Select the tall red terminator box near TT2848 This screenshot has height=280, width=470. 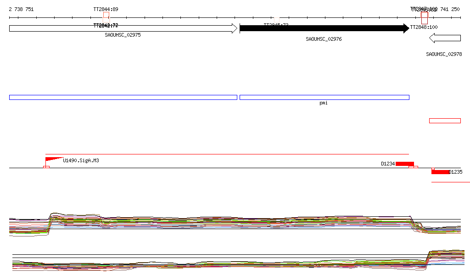425,18
